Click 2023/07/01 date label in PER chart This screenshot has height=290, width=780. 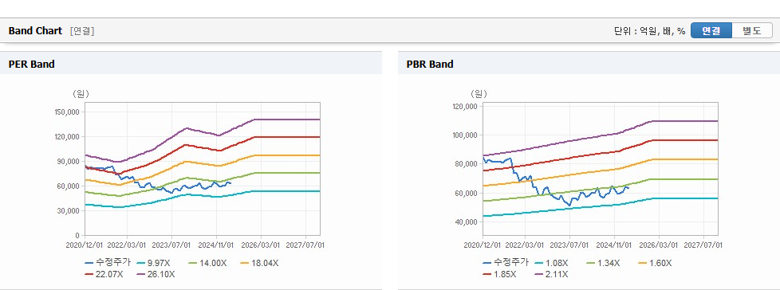[171, 245]
